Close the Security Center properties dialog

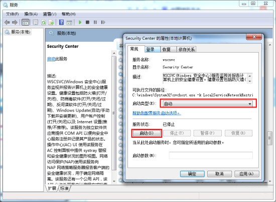254,37
